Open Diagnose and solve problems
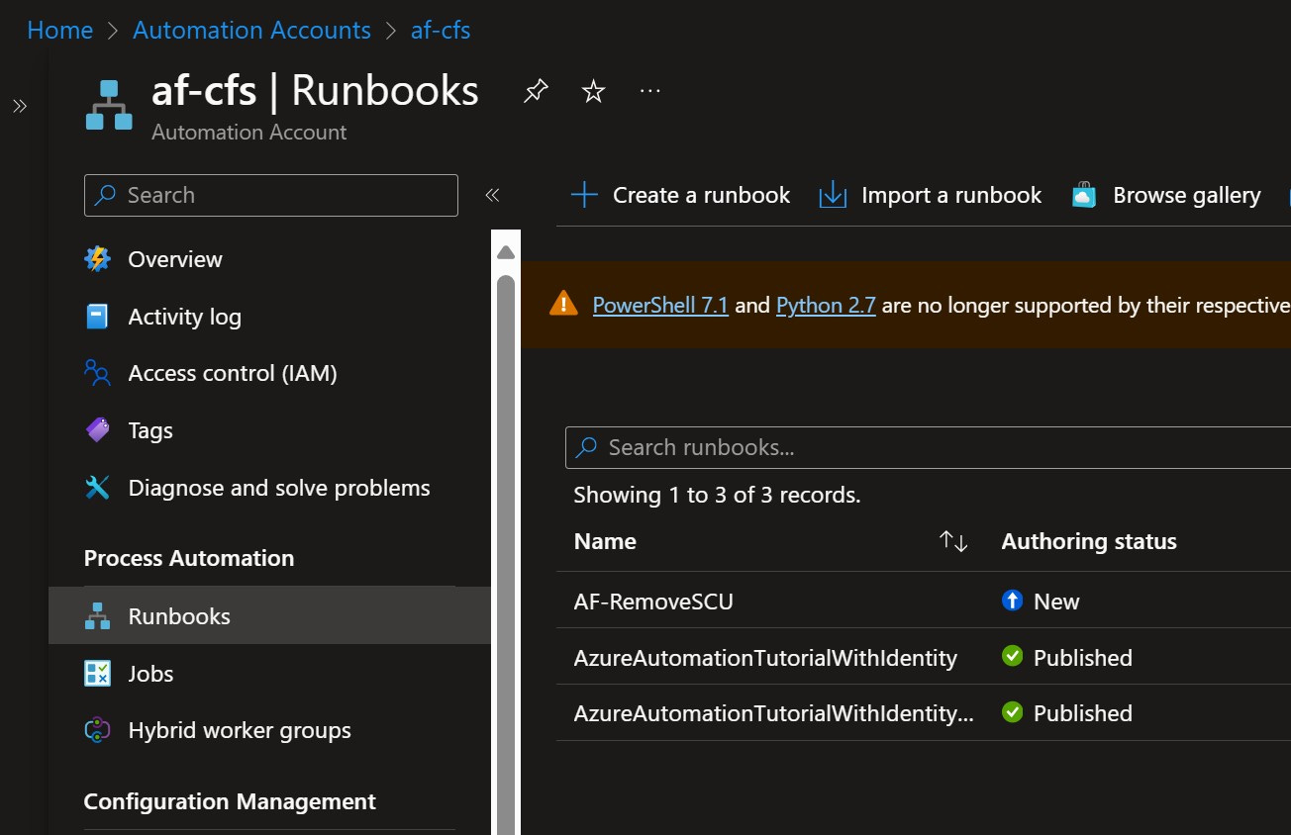The image size is (1291, 835). pos(279,488)
